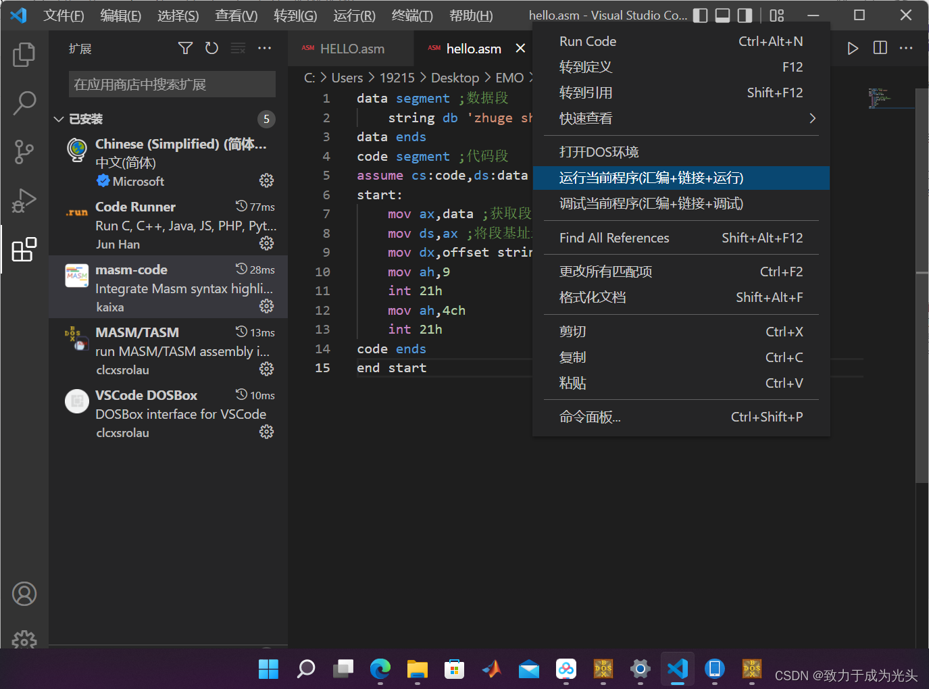Open extensions panel more actions menu
Screen dimensions: 929x689
(x=265, y=48)
